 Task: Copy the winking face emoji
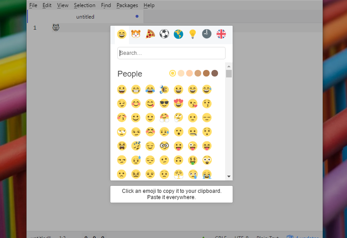122,104
